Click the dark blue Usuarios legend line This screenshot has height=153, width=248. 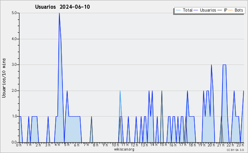(196, 10)
